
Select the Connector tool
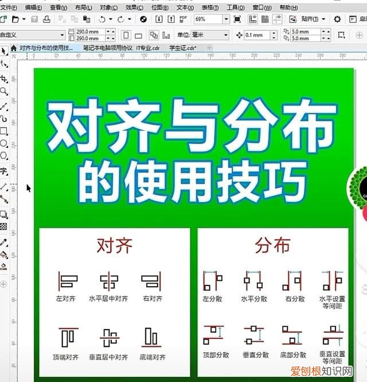click(x=4, y=199)
